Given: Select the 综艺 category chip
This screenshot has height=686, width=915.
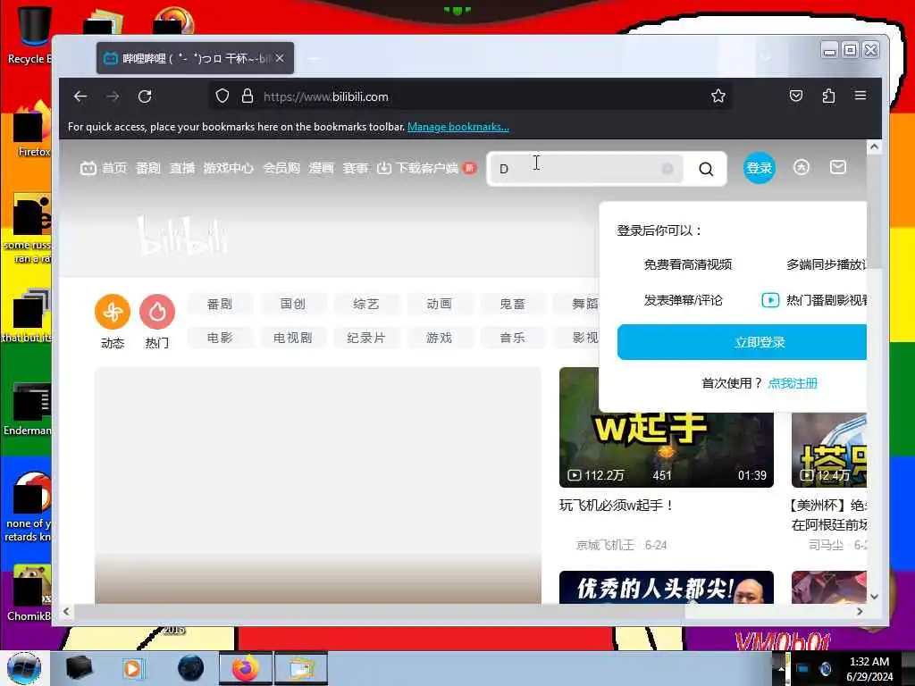Looking at the screenshot, I should [x=366, y=304].
